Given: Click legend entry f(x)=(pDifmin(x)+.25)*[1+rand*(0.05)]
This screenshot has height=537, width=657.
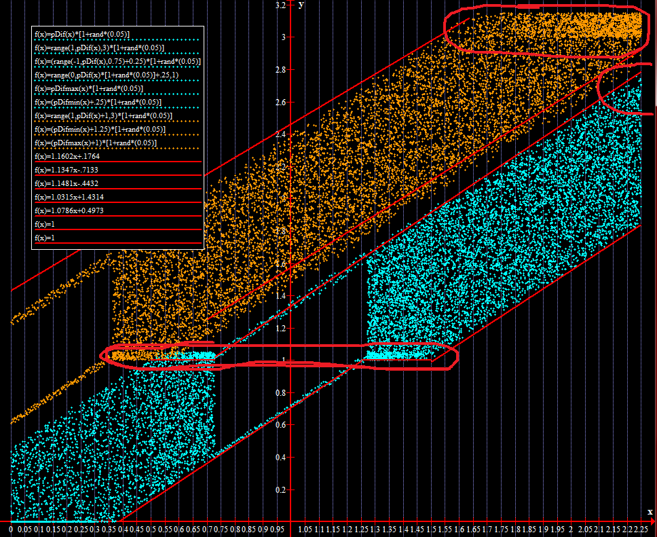Looking at the screenshot, I should pyautogui.click(x=98, y=102).
